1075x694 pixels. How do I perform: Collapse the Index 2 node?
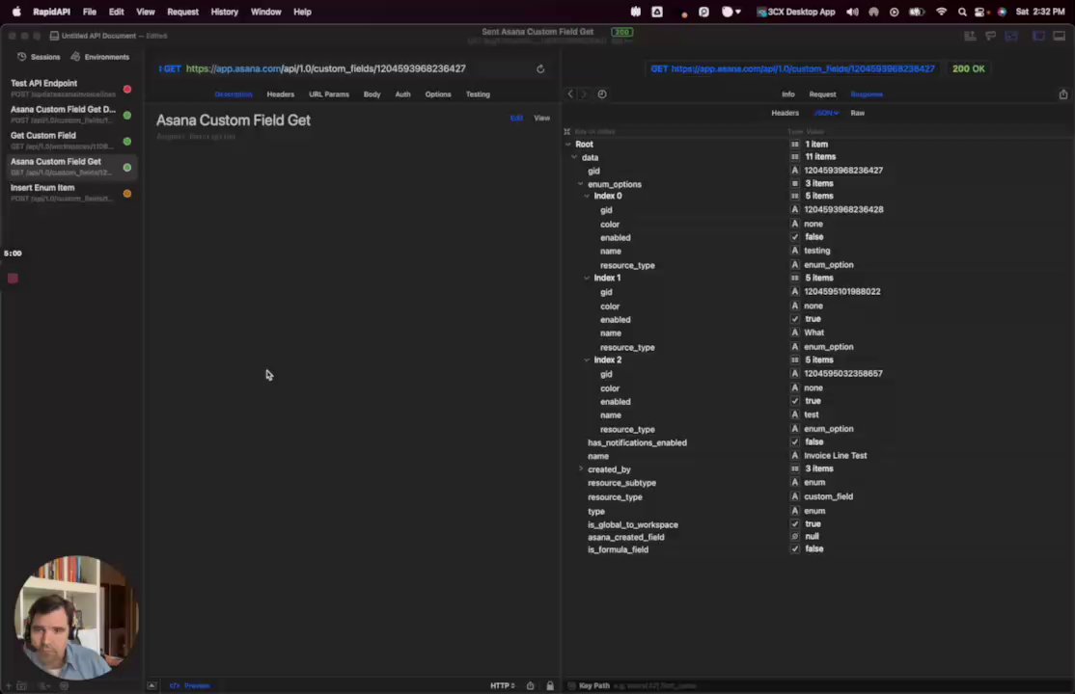pyautogui.click(x=587, y=360)
